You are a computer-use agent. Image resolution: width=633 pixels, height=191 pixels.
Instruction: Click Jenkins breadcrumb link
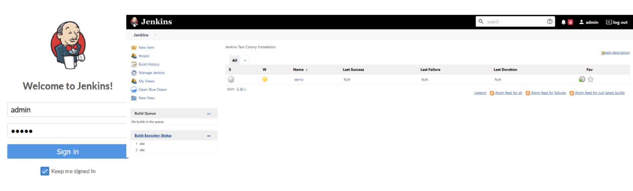coord(141,35)
